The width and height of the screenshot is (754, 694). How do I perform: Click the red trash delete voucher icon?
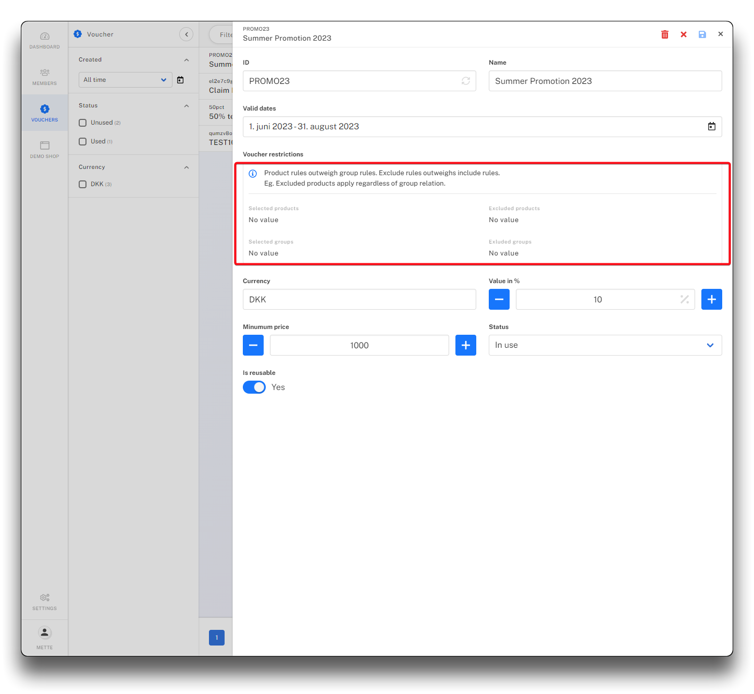[x=665, y=34]
